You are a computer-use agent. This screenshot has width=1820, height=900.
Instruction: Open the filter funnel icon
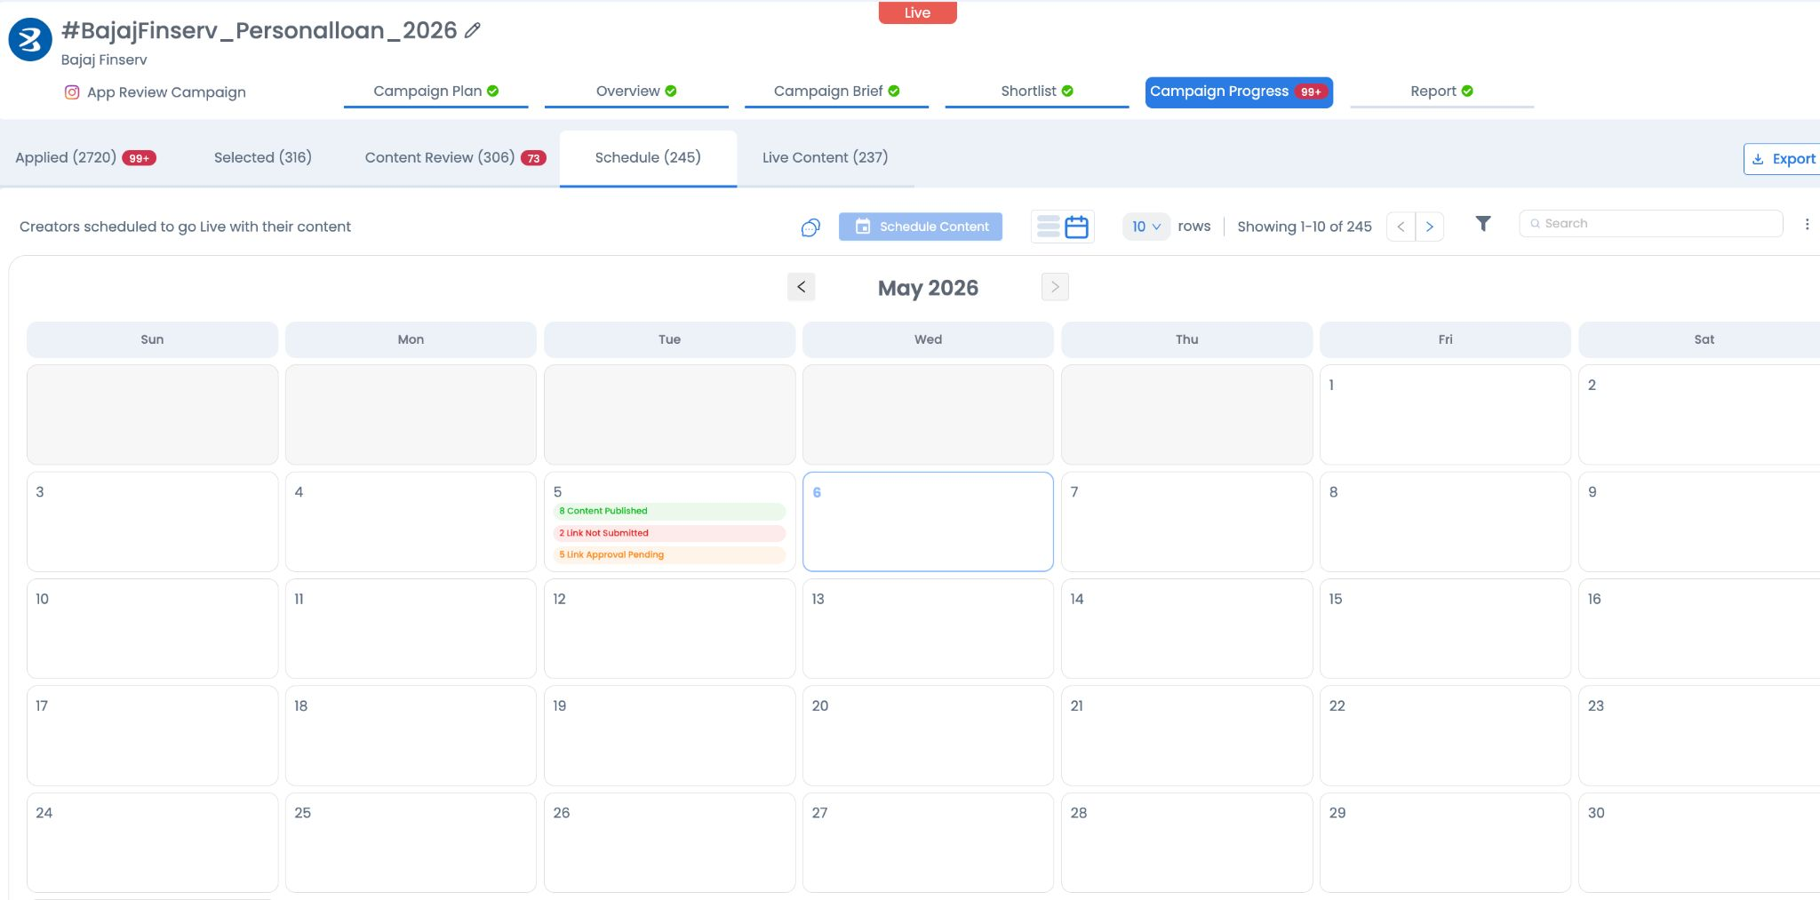coord(1483,224)
